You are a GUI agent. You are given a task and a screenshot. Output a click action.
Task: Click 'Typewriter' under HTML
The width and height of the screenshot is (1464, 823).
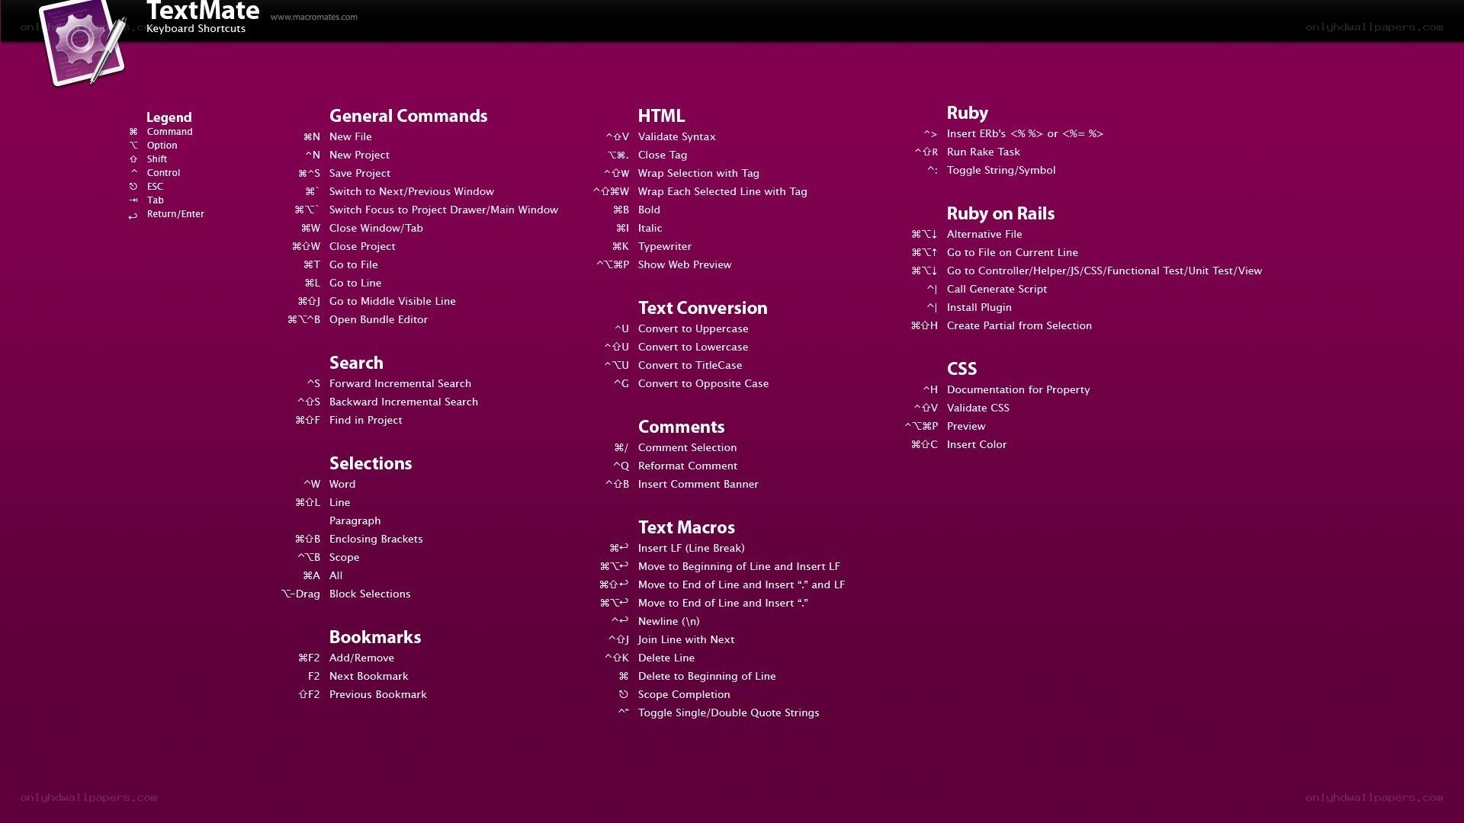[x=665, y=247]
